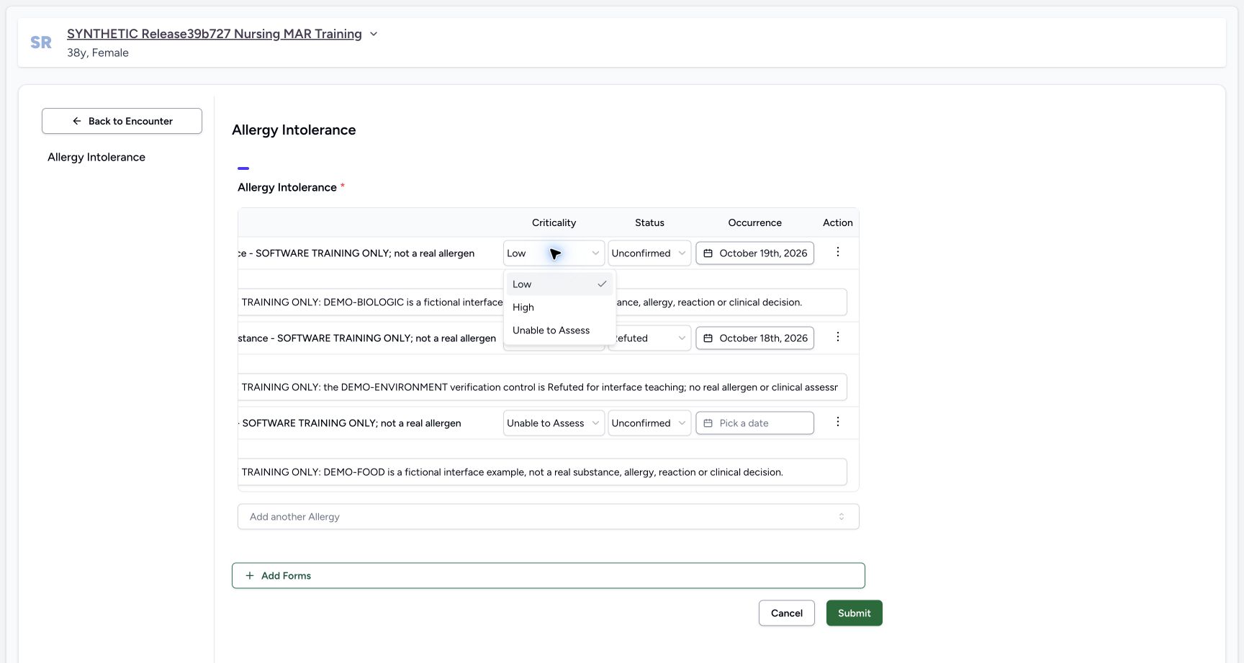
Task: Select Allergy Intolerance in sidebar
Action: tap(96, 157)
